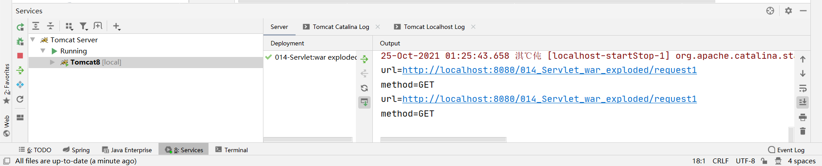Screen dimensions: 822x166
Task: Click Refresh deployment status icon
Action: point(364,88)
